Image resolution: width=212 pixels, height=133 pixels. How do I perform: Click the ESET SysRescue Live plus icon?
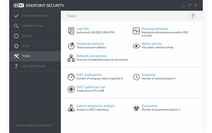click(x=71, y=89)
